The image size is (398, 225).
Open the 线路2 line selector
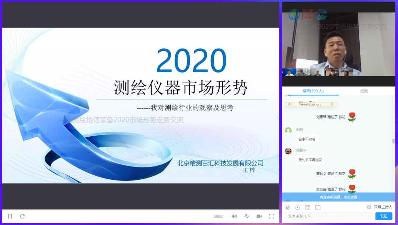pyautogui.click(x=218, y=216)
